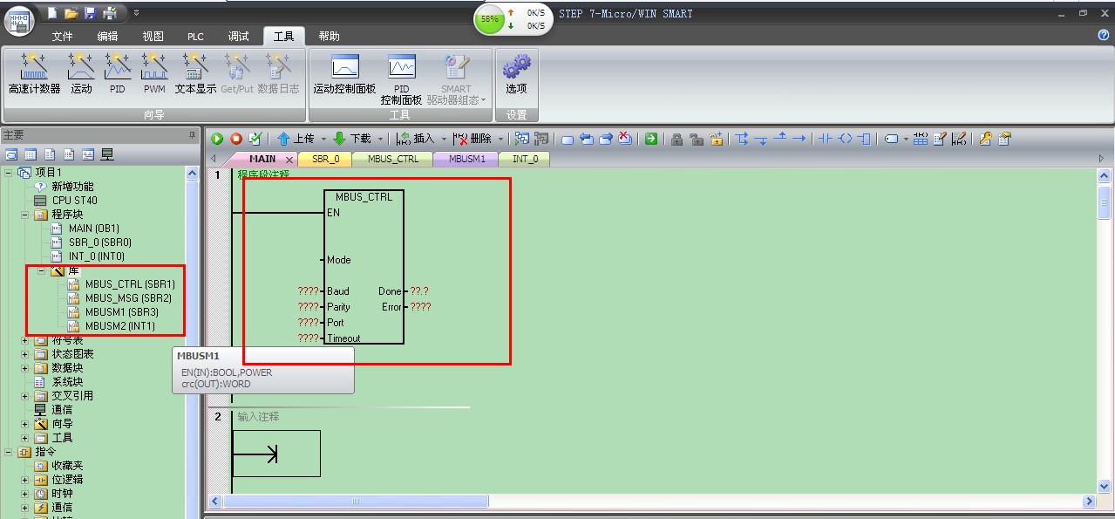Click the Compile program icon
The height and width of the screenshot is (519, 1115).
click(255, 139)
